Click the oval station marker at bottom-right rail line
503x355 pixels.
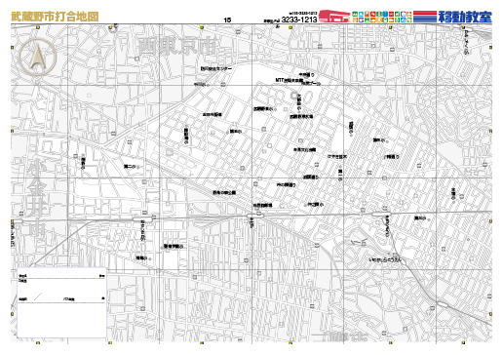coord(442,304)
